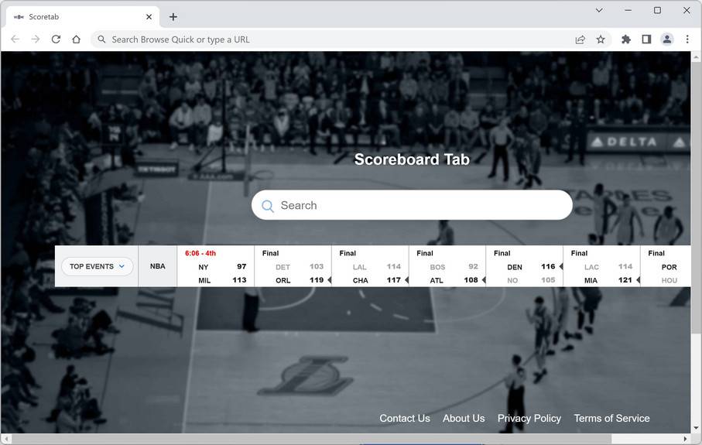Click the ORL score 119

[316, 280]
